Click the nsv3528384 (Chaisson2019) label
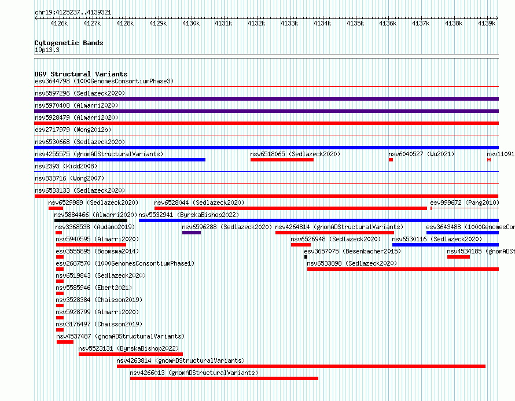This screenshot has height=401, width=515. [x=99, y=300]
